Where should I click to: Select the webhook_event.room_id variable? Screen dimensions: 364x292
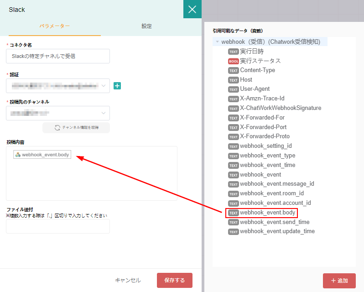266,193
